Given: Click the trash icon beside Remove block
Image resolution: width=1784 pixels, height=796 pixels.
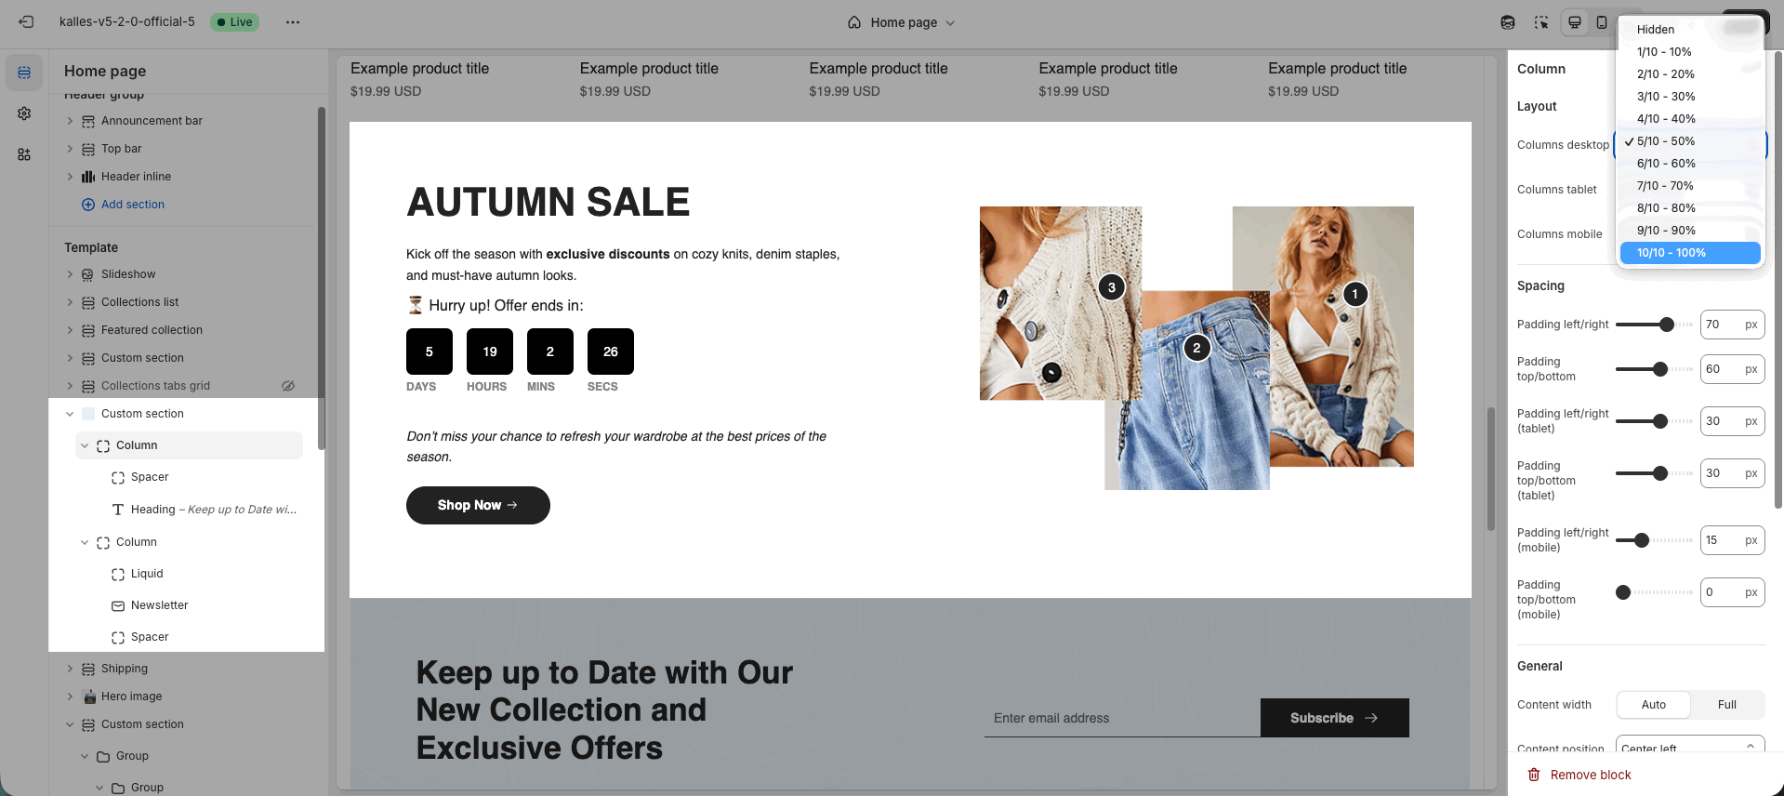Looking at the screenshot, I should coord(1534,775).
